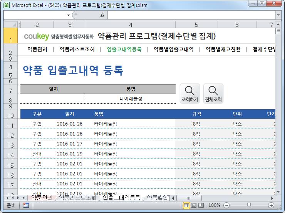Click vertical scrollbar down arrow
The width and height of the screenshot is (285, 213).
point(278,192)
